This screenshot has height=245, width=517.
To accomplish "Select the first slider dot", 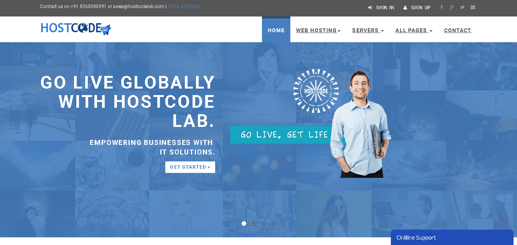I will 244,224.
